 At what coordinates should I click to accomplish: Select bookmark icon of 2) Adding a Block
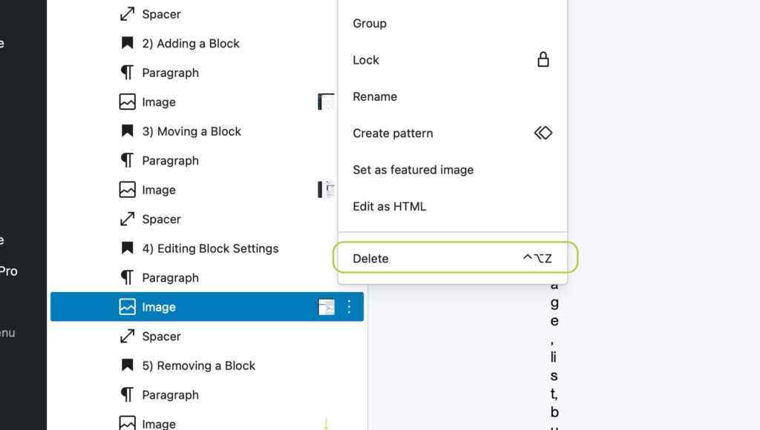(x=127, y=43)
